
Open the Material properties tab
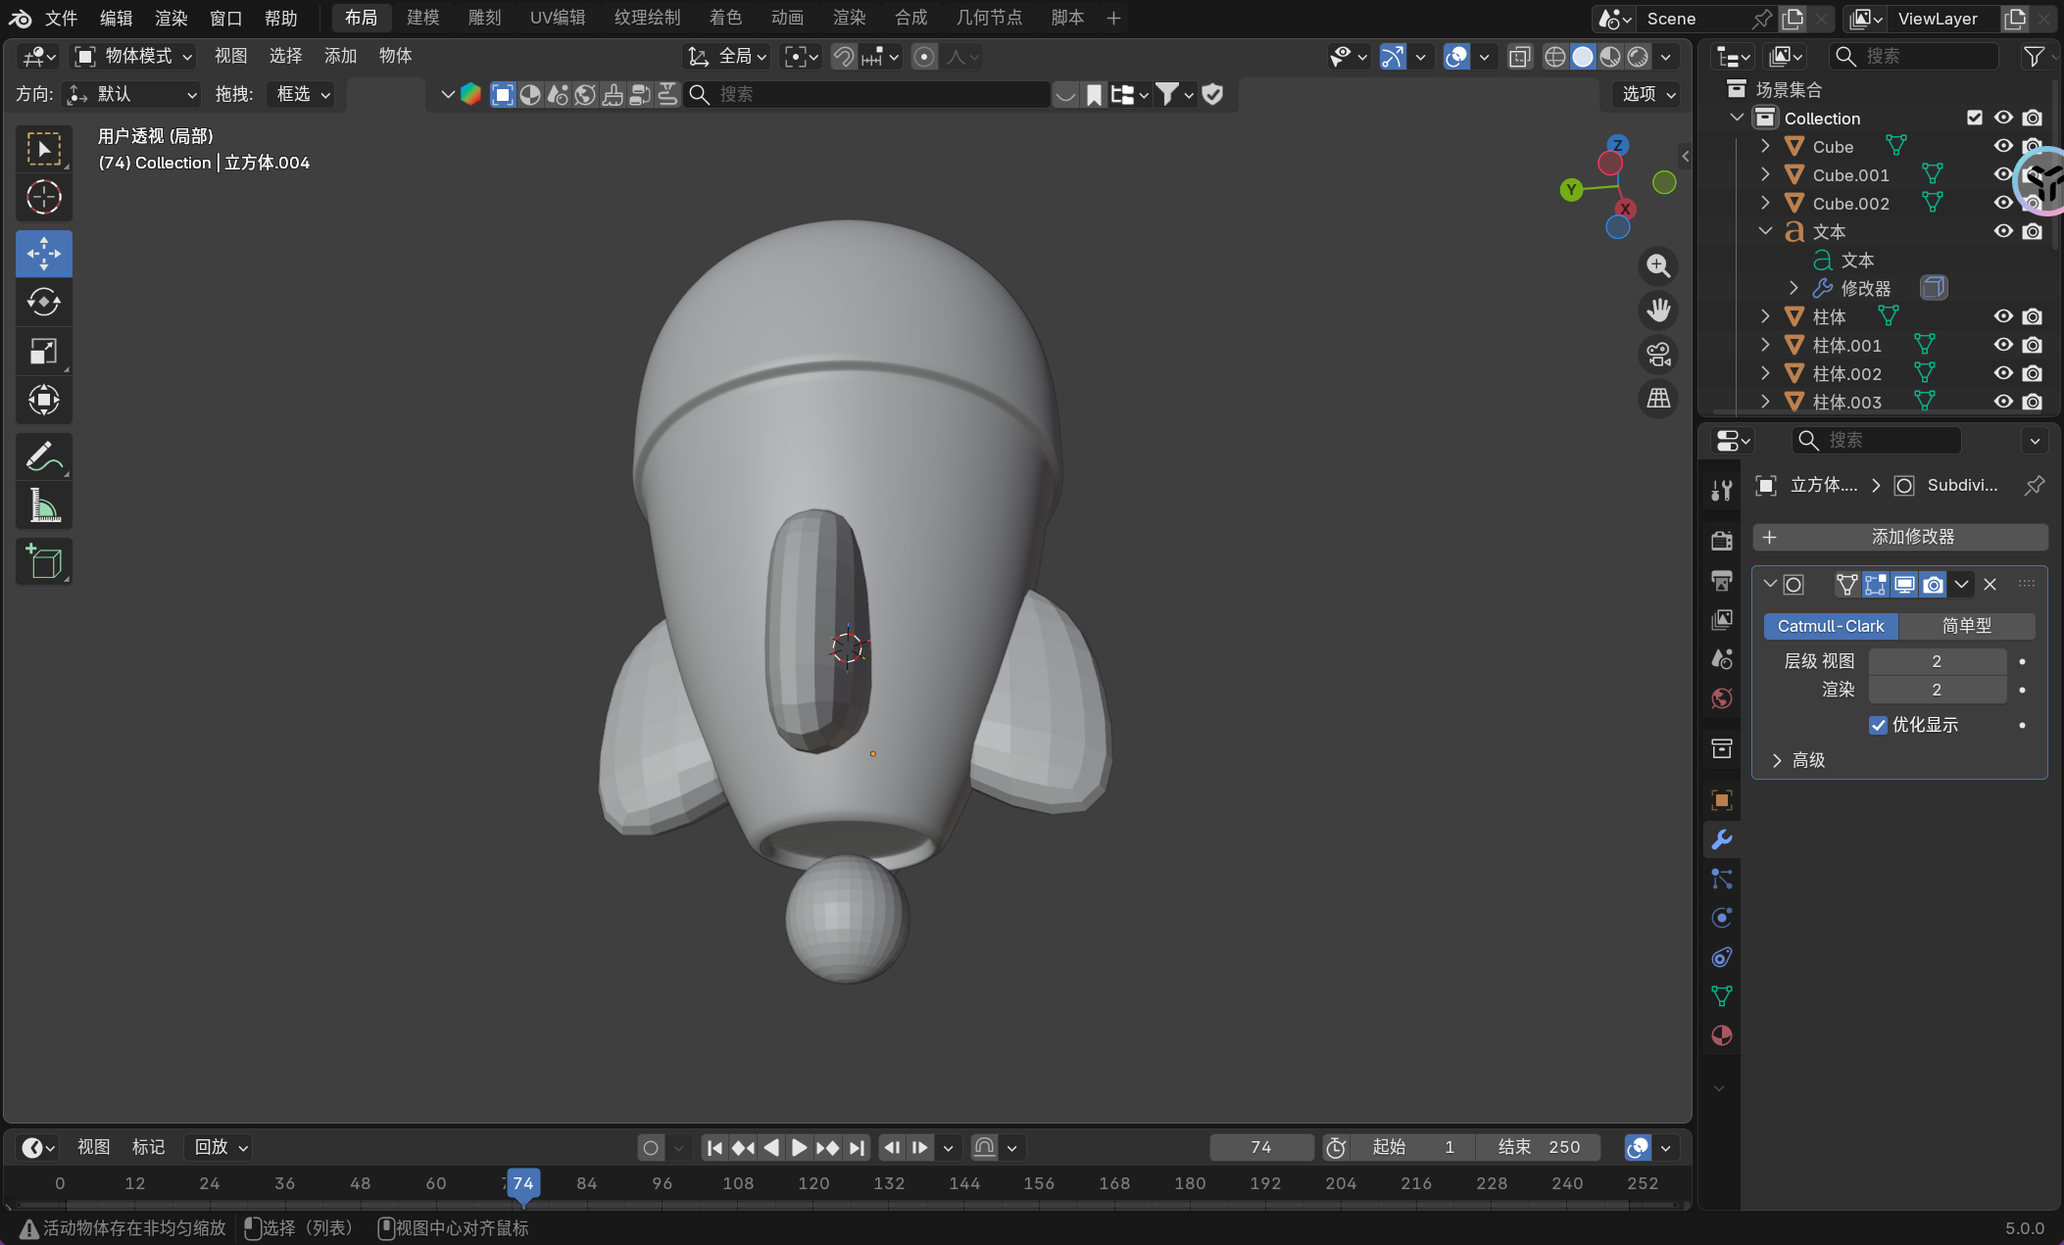(x=1721, y=1035)
